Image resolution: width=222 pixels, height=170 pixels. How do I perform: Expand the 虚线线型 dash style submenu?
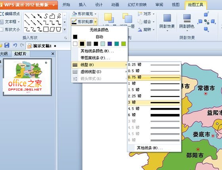[x=99, y=72]
